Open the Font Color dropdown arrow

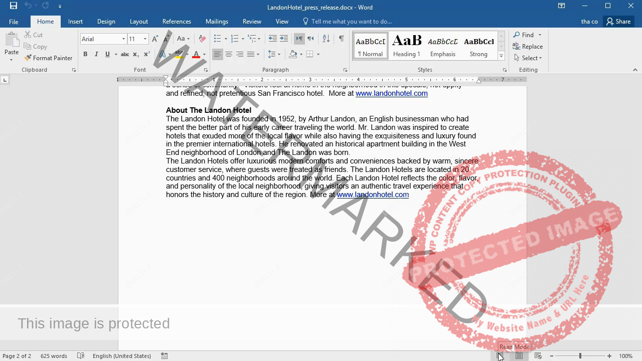tap(204, 54)
